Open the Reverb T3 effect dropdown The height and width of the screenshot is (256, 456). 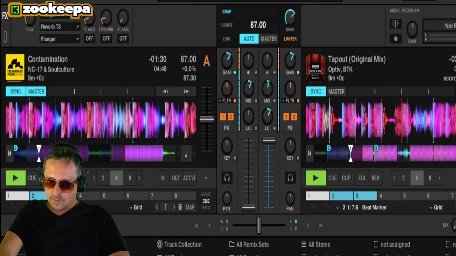[x=59, y=27]
